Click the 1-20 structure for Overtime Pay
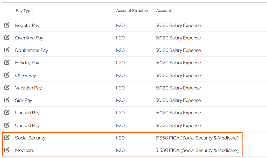This screenshot has width=267, height=158. pos(120,38)
